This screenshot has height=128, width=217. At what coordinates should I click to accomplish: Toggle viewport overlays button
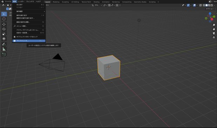(194, 5)
